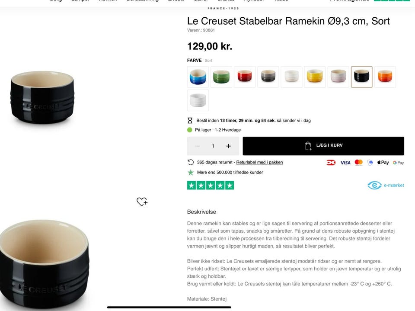
Task: Decrease quantity with the minus button
Action: pyautogui.click(x=198, y=146)
